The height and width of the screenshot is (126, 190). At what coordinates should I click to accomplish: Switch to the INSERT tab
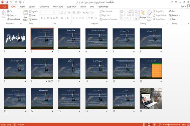pyautogui.click(x=22, y=7)
